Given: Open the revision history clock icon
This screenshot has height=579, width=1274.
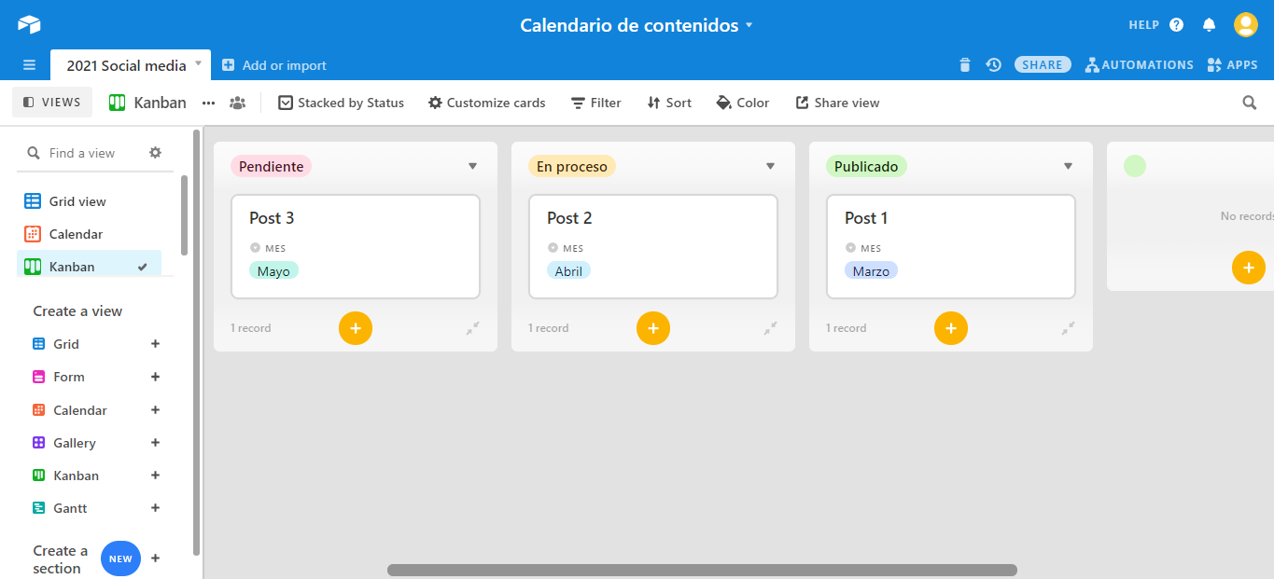Looking at the screenshot, I should 994,65.
